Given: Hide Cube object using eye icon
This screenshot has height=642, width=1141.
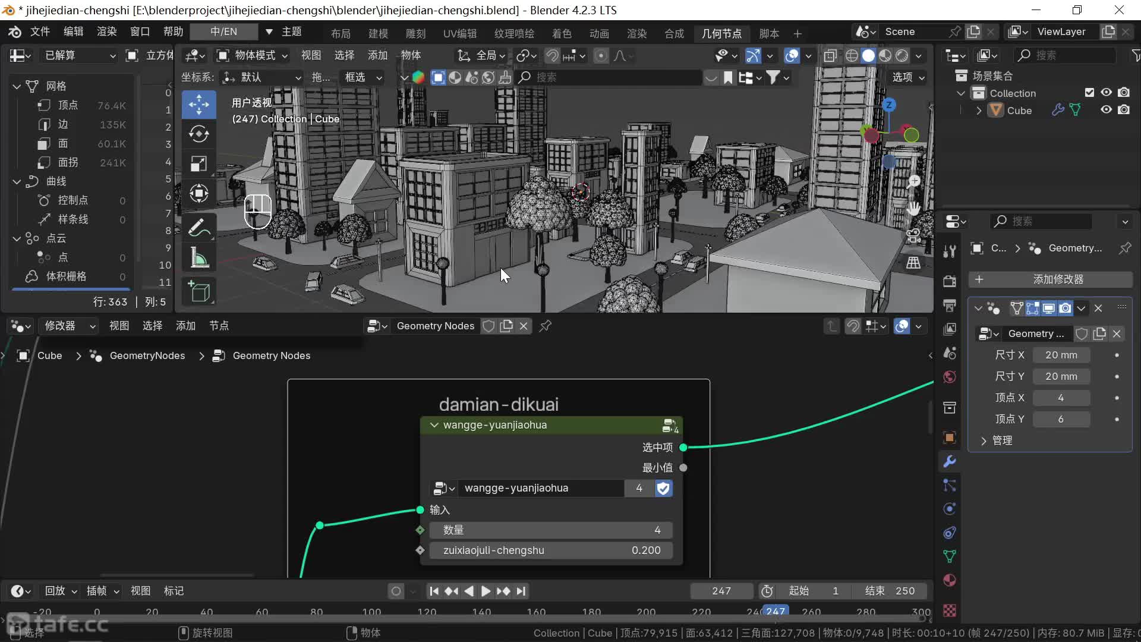Looking at the screenshot, I should [x=1106, y=110].
